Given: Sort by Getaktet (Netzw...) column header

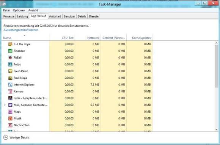Looking at the screenshot, I should [114, 37].
